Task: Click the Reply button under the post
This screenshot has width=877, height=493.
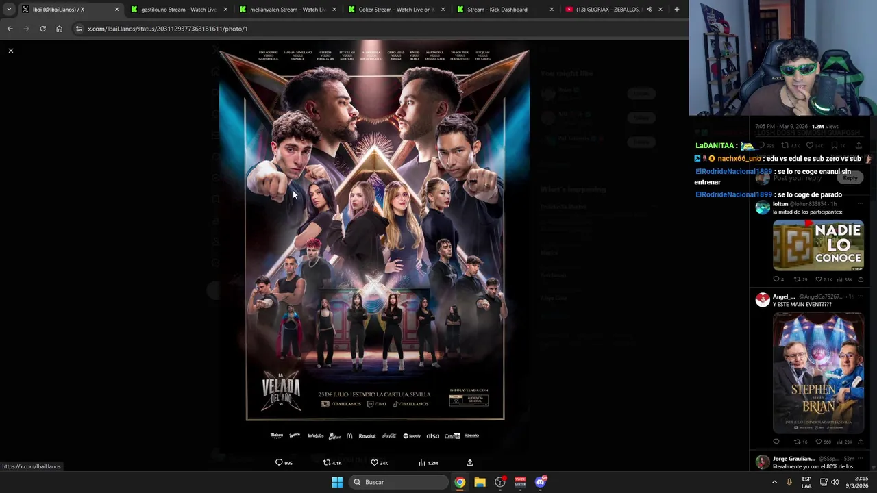Action: pyautogui.click(x=850, y=178)
